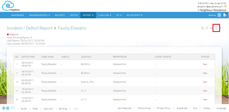Select the row dated 16/03/2017, 02:46 PM

tap(114, 91)
